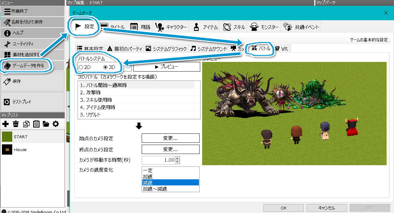
Task: Open ユーティリティ menu entry
Action: coord(33,44)
